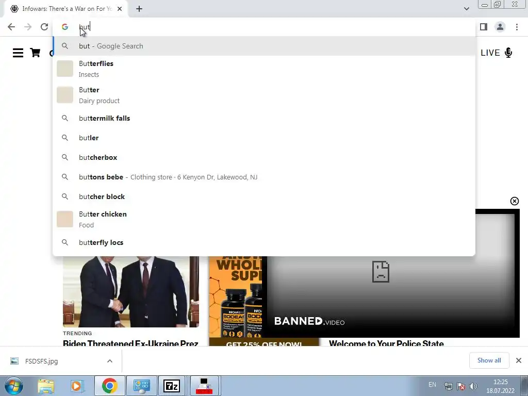This screenshot has width=528, height=396.
Task: Open Action Center flag tray icon
Action: (x=461, y=386)
